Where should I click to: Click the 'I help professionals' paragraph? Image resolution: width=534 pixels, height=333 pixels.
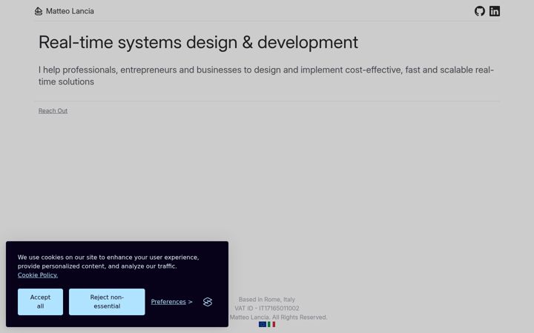click(x=266, y=75)
